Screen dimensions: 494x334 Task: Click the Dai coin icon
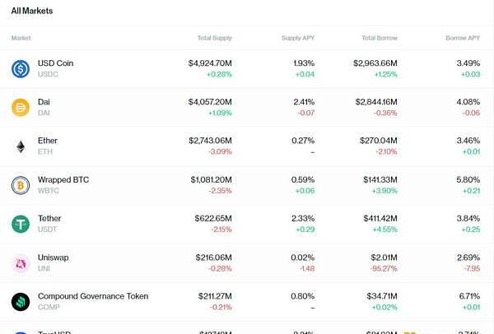tap(21, 107)
